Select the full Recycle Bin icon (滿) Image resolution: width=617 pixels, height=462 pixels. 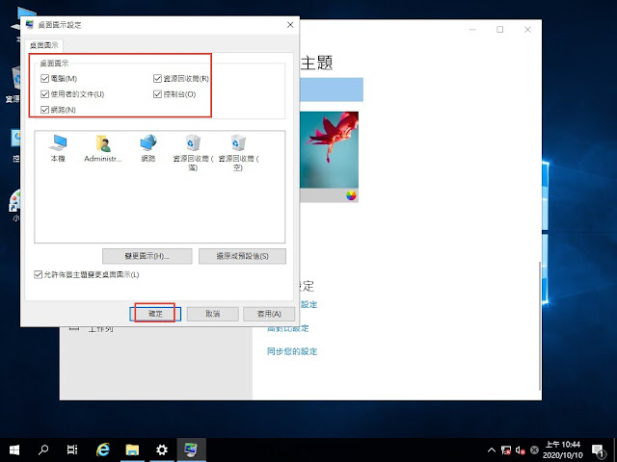(x=193, y=152)
